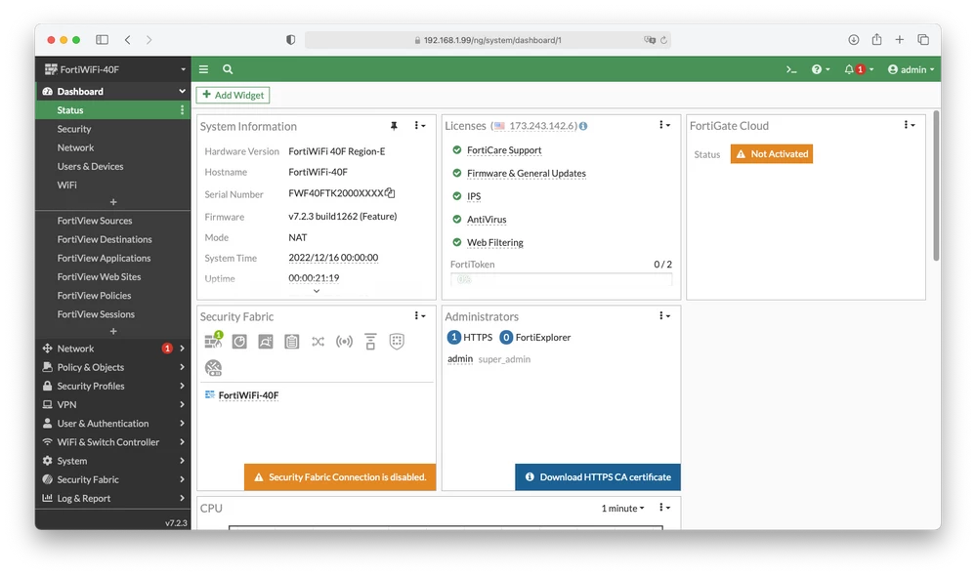Open System Information widget options menu
976x576 pixels.
[419, 126]
